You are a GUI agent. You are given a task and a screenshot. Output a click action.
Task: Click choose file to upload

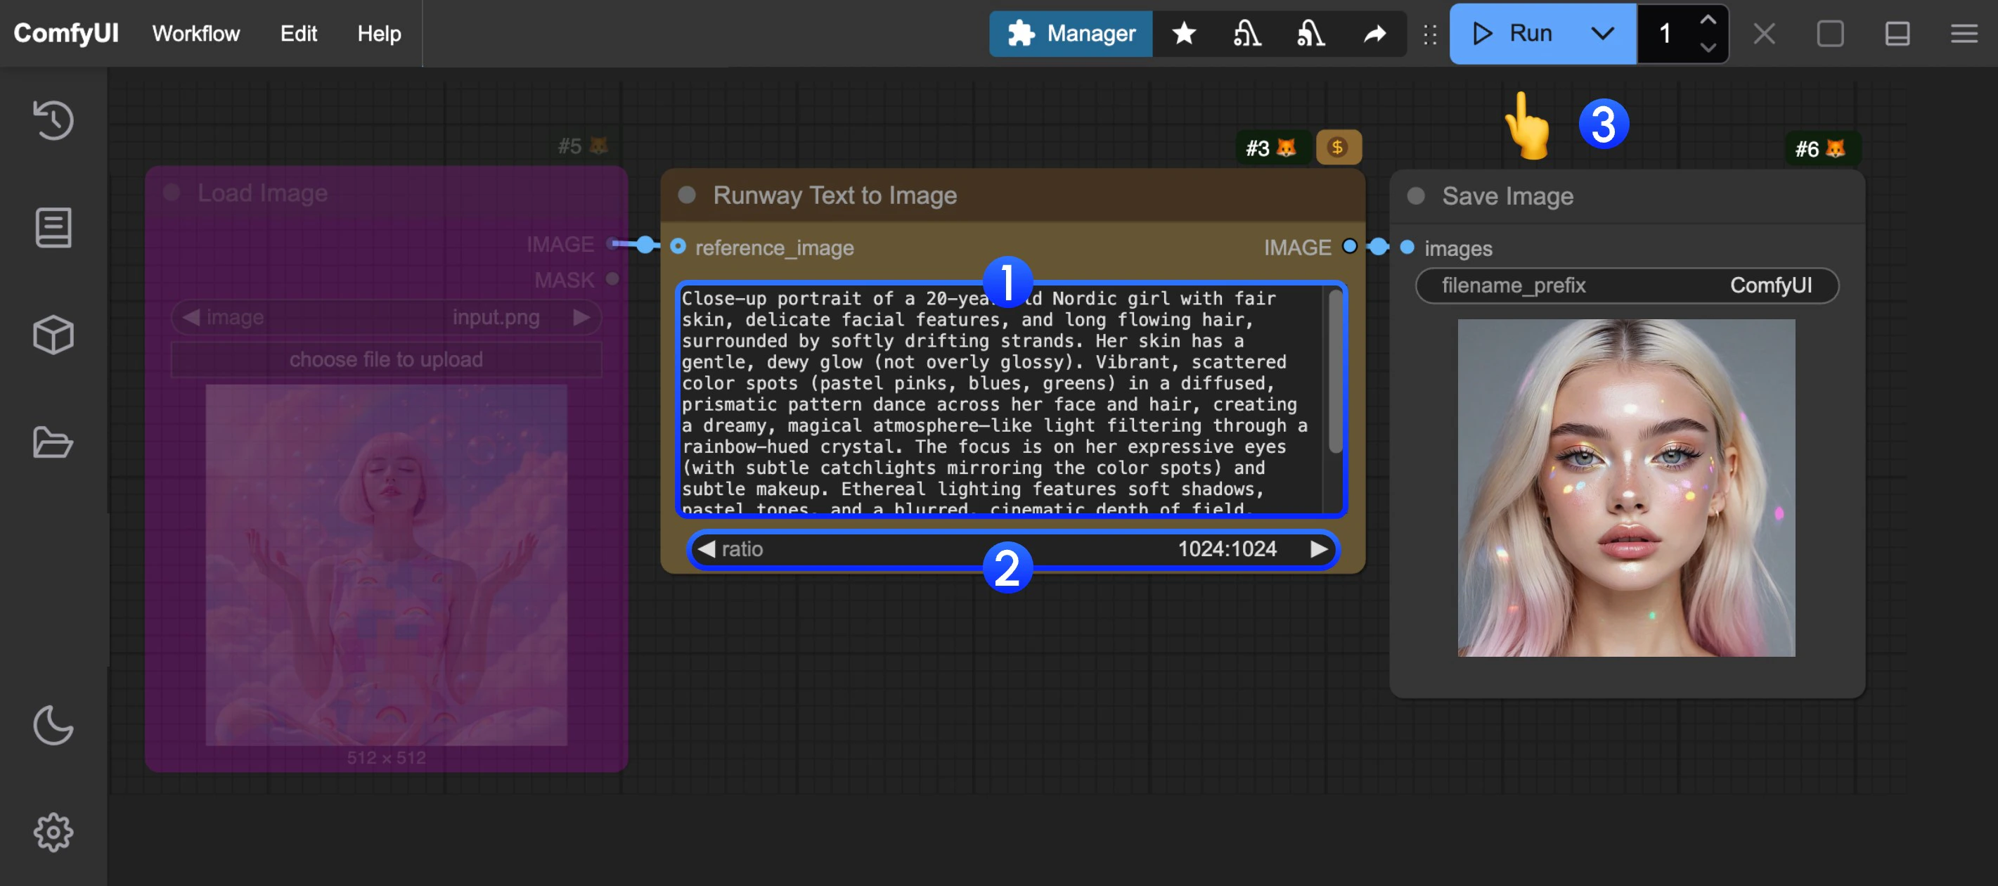point(386,359)
